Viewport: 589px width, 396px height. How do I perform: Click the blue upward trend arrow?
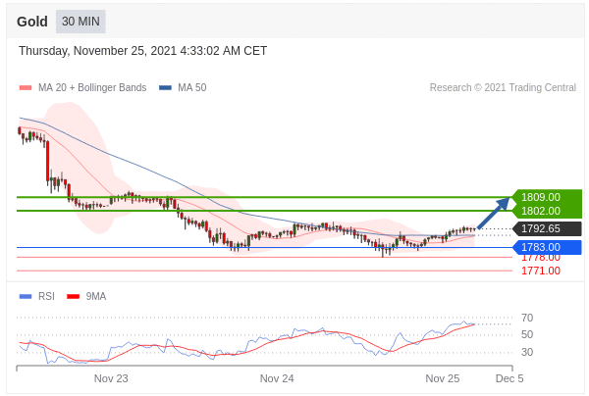point(494,213)
